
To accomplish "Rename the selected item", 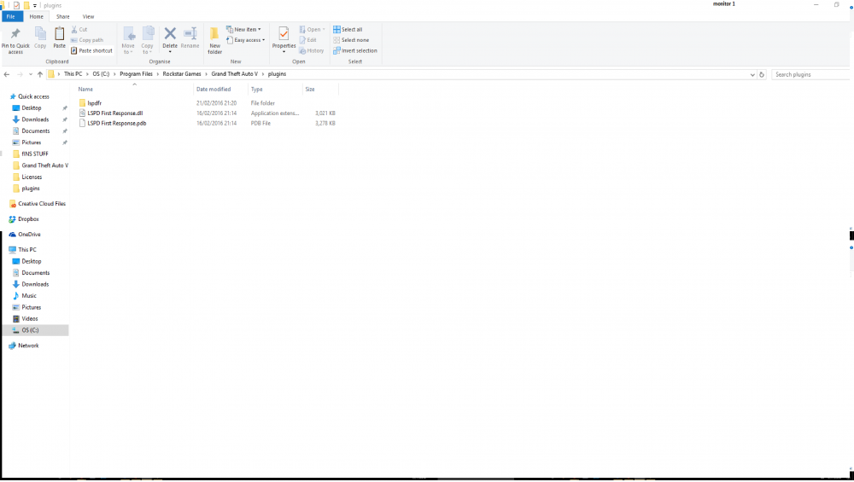I will click(x=190, y=38).
